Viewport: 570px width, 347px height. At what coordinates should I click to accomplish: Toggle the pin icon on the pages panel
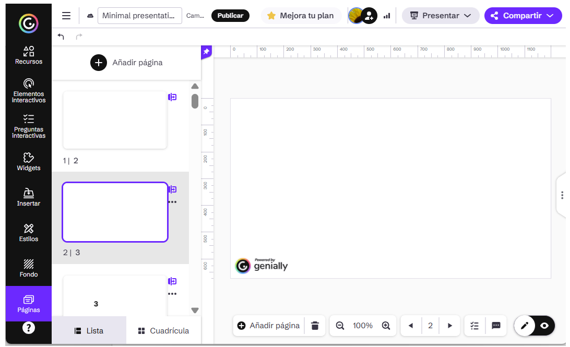click(x=206, y=52)
